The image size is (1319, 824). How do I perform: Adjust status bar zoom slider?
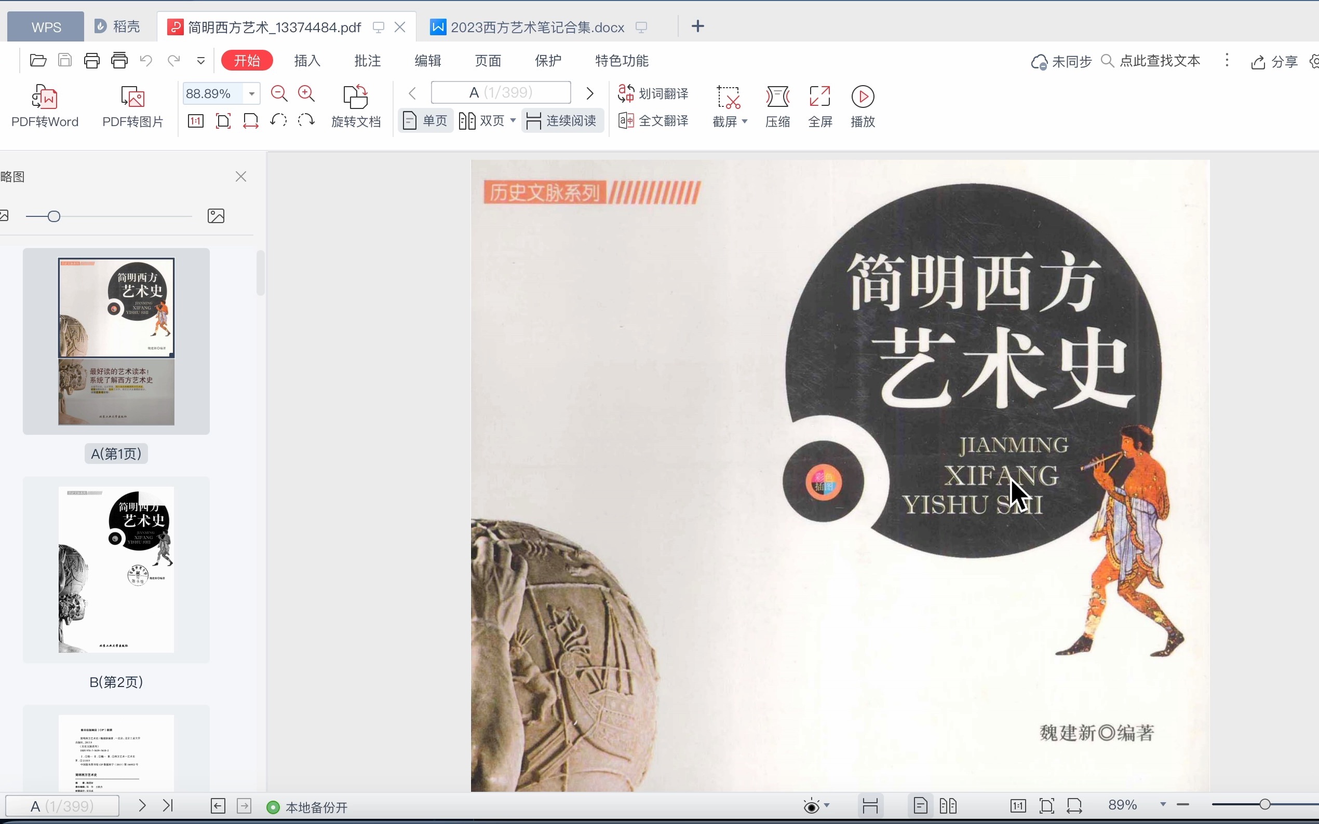coord(1264,804)
